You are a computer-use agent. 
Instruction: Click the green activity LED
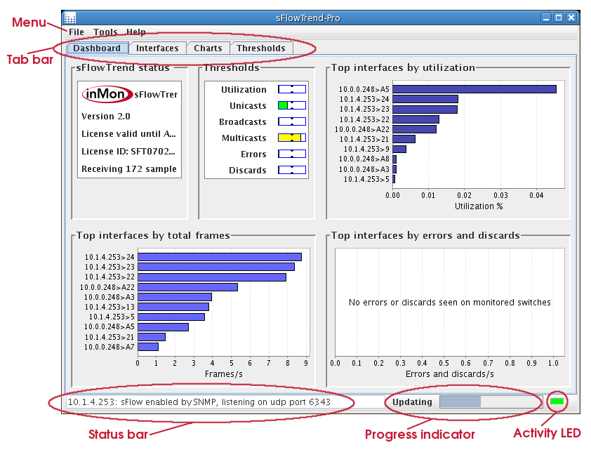(x=557, y=402)
